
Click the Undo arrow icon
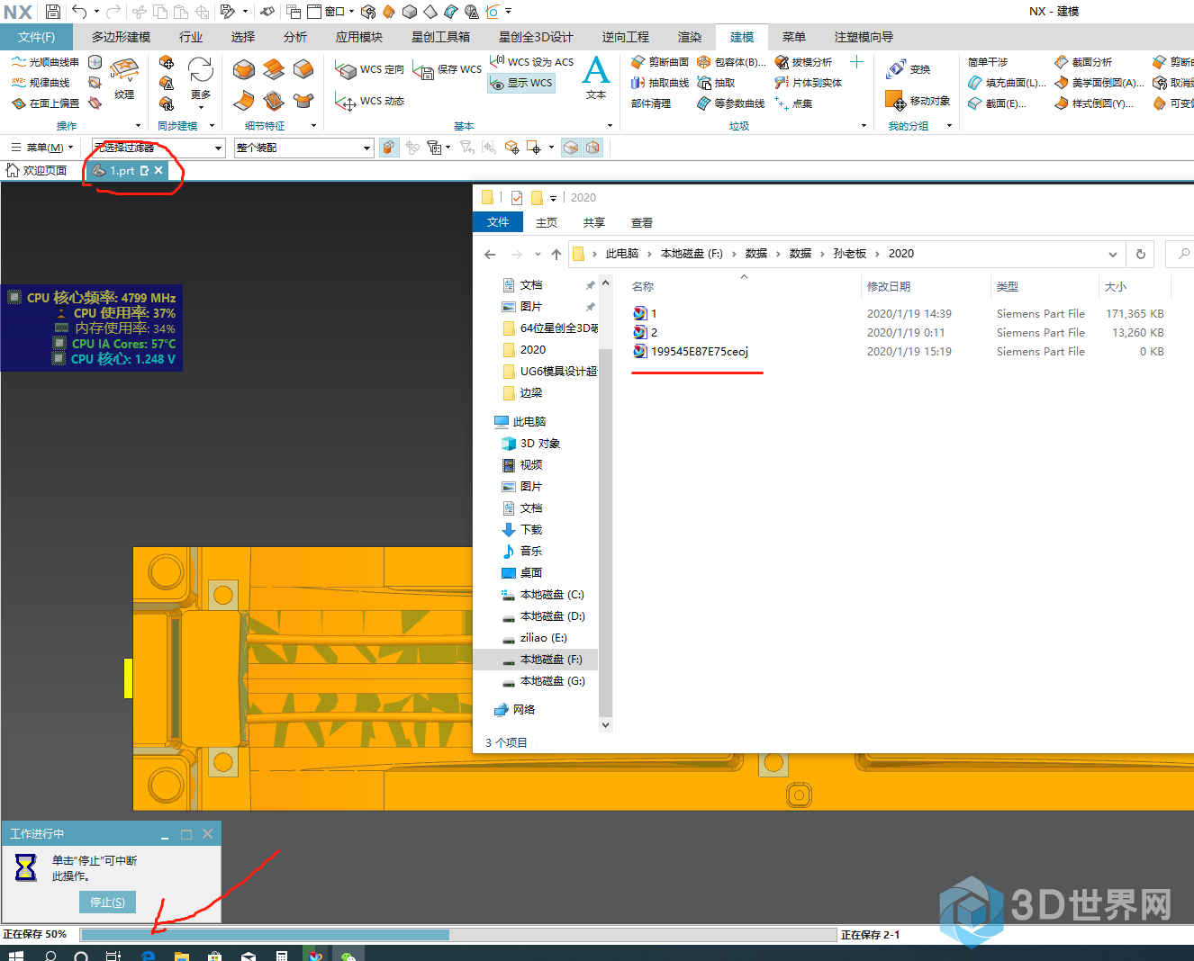pyautogui.click(x=79, y=12)
